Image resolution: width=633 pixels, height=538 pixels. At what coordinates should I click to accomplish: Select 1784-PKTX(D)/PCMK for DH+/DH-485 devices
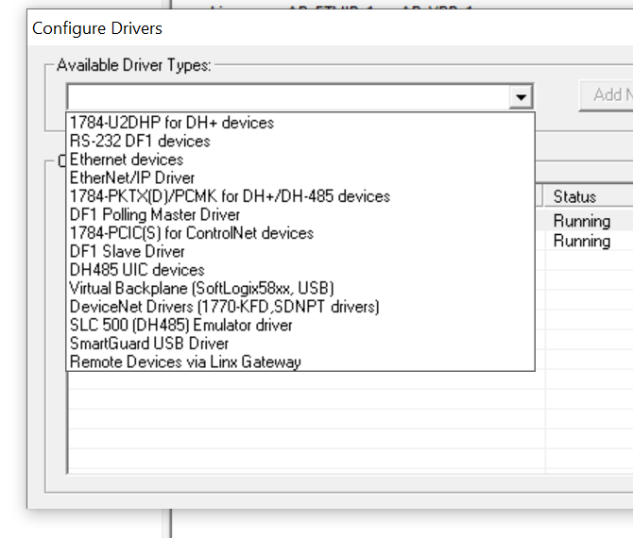(300, 196)
